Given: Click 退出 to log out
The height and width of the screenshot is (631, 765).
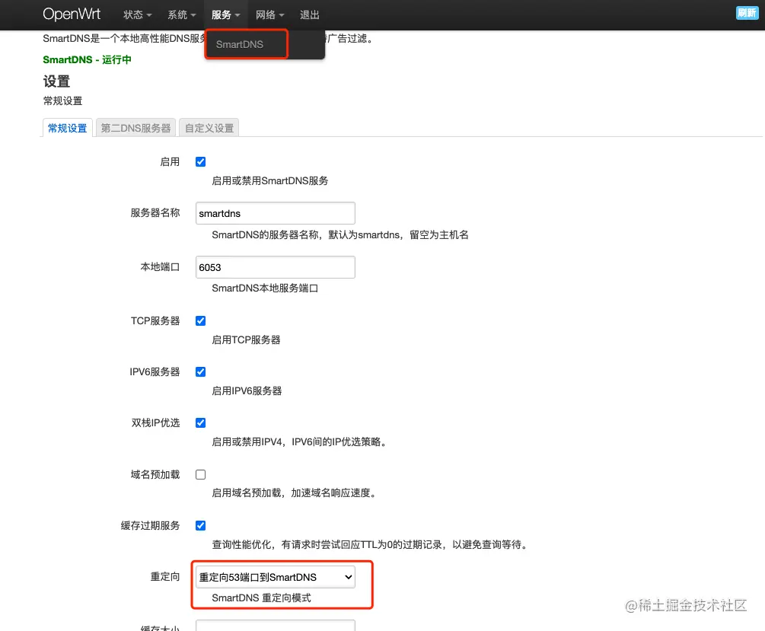Looking at the screenshot, I should [x=309, y=14].
